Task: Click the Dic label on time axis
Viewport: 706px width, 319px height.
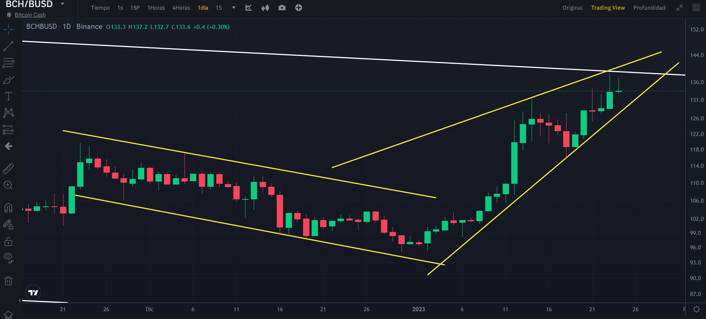Action: [149, 309]
